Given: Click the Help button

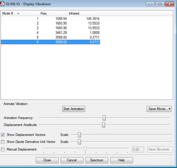Looking at the screenshot, I should [x=122, y=160].
